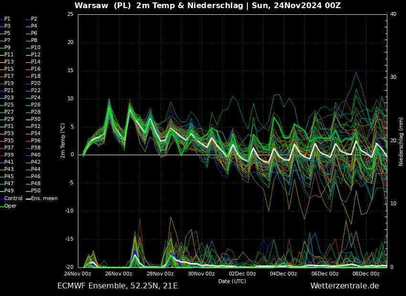
Task: Click the '08Dec 00z' date label
Action: (x=366, y=274)
